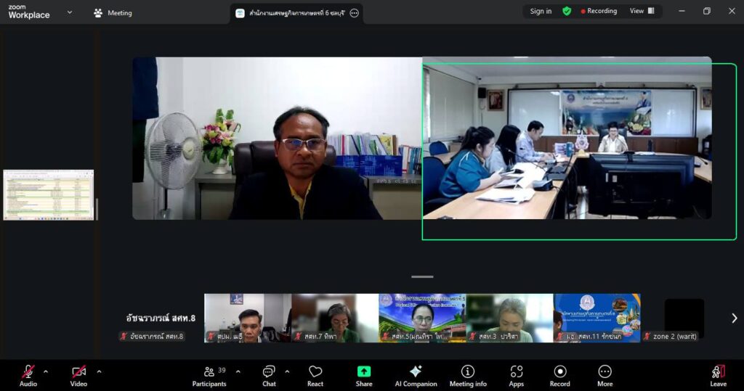This screenshot has height=391, width=744.
Task: Open the Apps panel
Action: point(516,375)
